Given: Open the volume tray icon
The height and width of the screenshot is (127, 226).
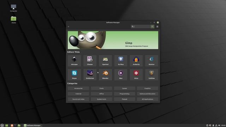Looking at the screenshot, I should (219, 126).
